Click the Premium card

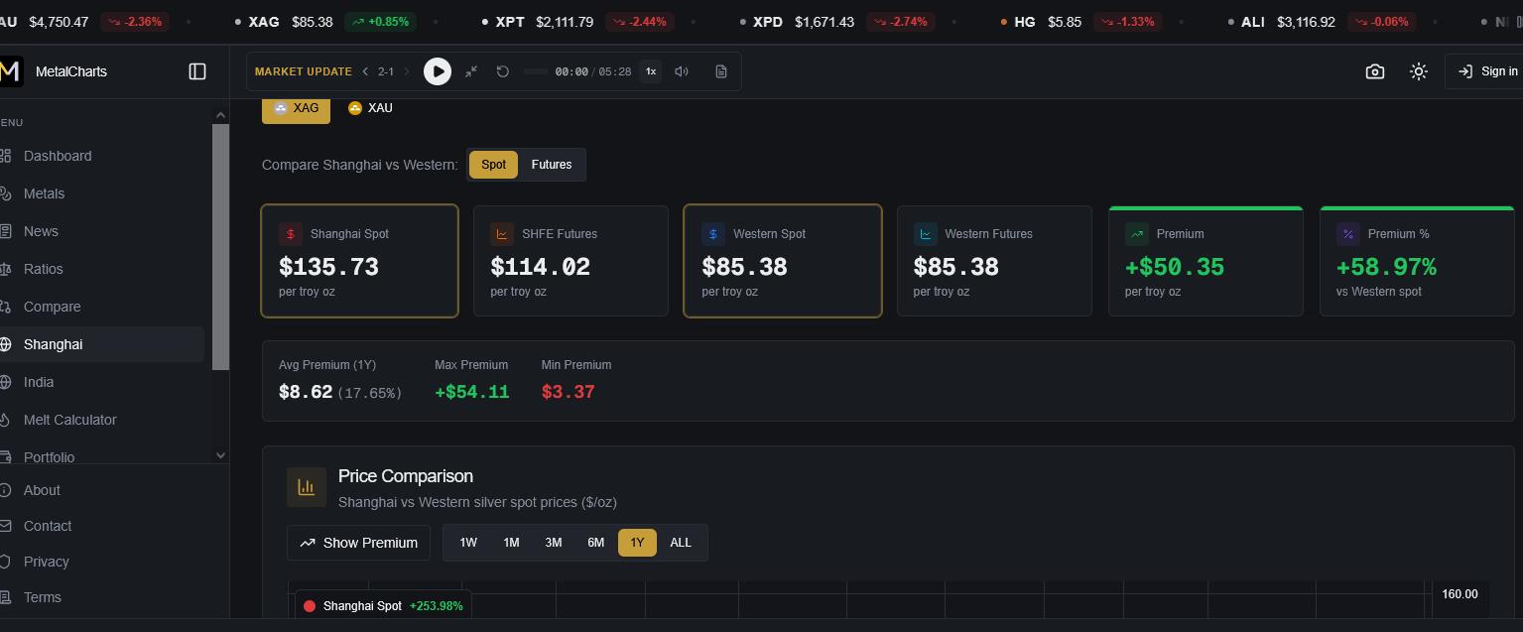pos(1206,262)
